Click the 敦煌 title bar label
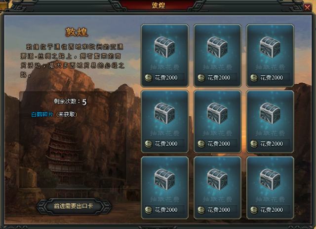This screenshot has height=229, width=316. pyautogui.click(x=158, y=5)
